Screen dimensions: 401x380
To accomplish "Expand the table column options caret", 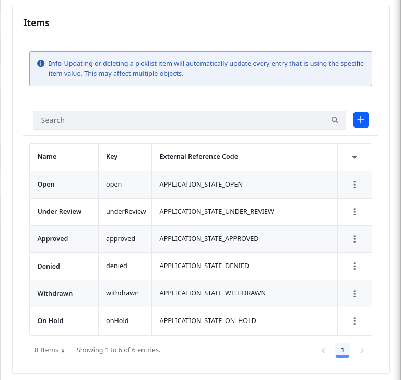I will pyautogui.click(x=355, y=157).
